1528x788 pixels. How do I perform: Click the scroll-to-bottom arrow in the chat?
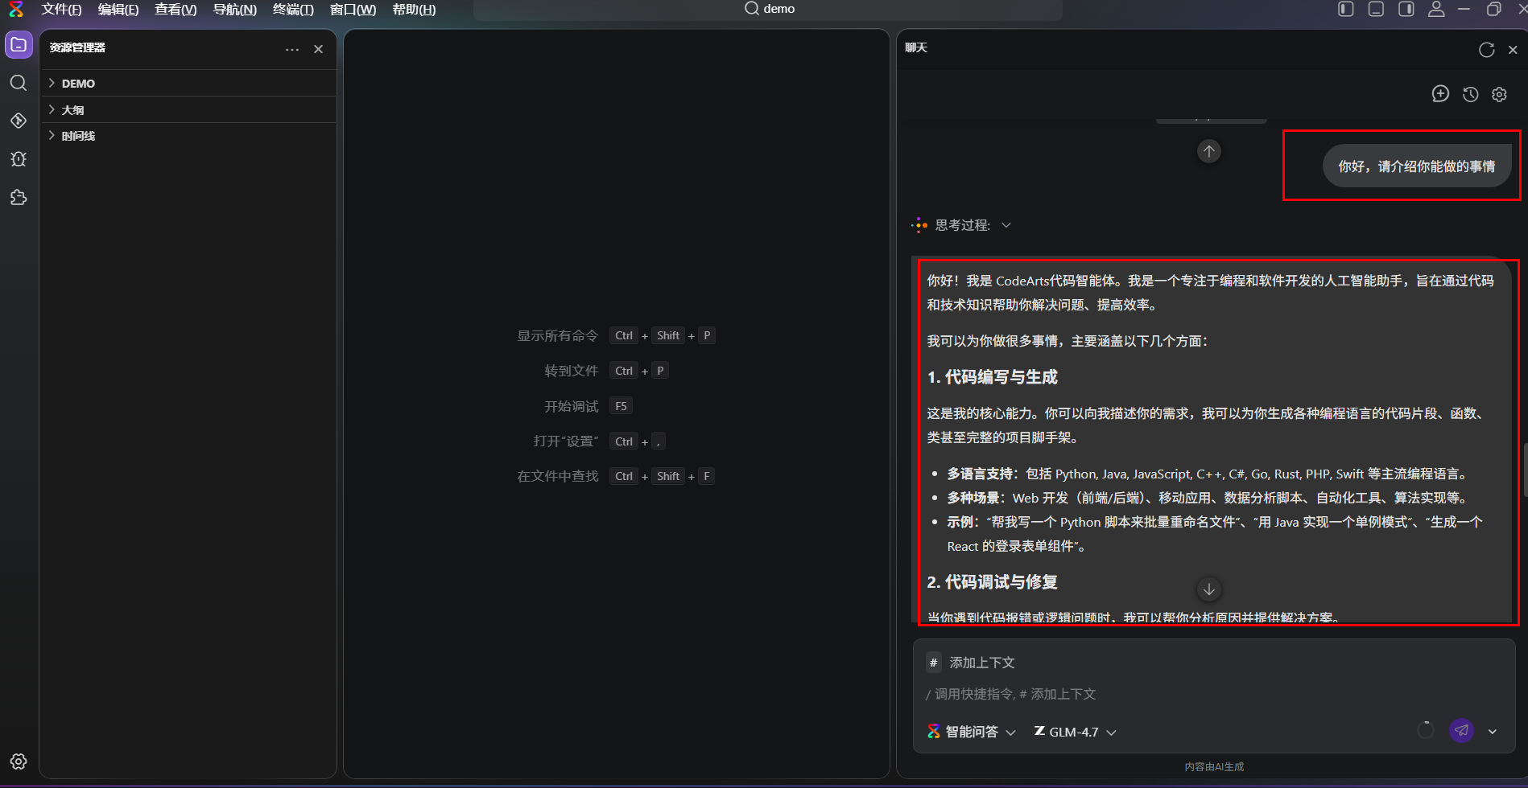[x=1209, y=589]
